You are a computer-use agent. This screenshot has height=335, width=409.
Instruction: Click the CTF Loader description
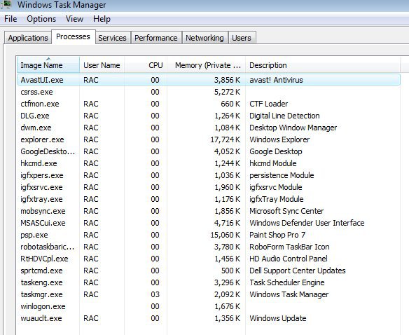(x=269, y=104)
